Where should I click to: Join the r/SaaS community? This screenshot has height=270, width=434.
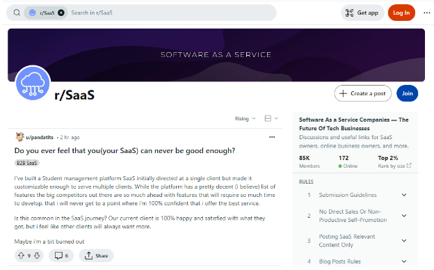coord(407,93)
